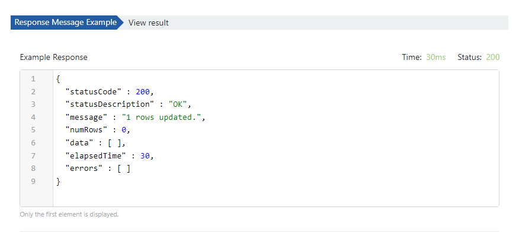
Task: Click the "elapsedTime" key
Action: 96,155
